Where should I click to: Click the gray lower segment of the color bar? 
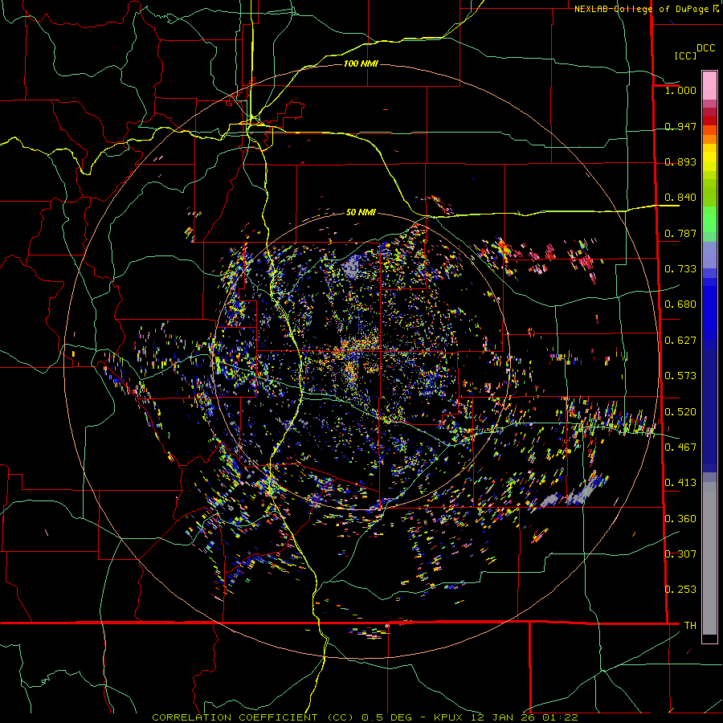pos(709,558)
